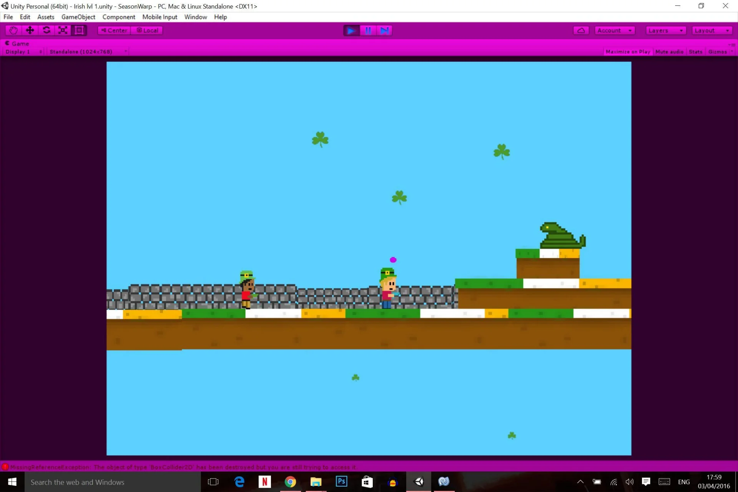
Task: Open the volume control in system tray
Action: point(630,482)
